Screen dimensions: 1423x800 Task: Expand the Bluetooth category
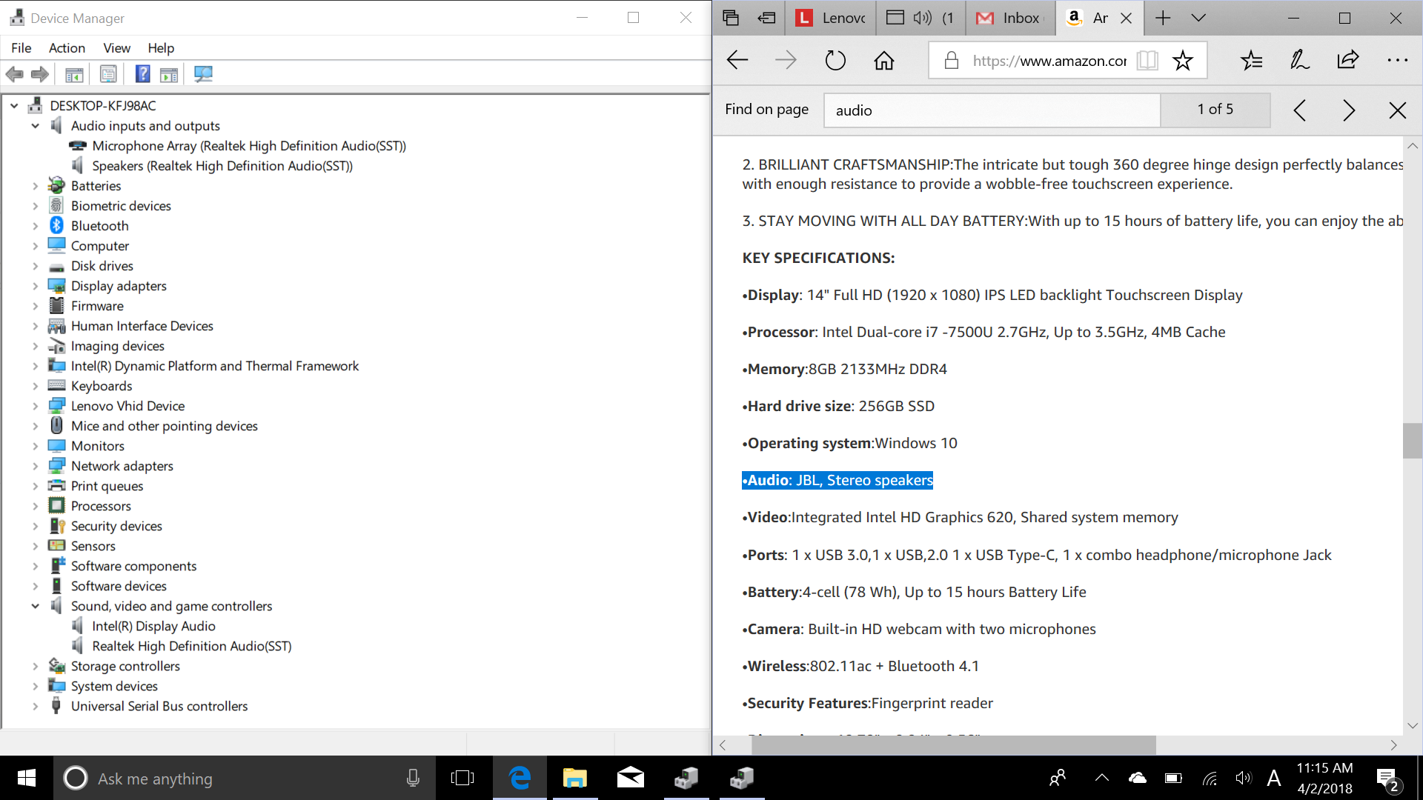tap(35, 226)
